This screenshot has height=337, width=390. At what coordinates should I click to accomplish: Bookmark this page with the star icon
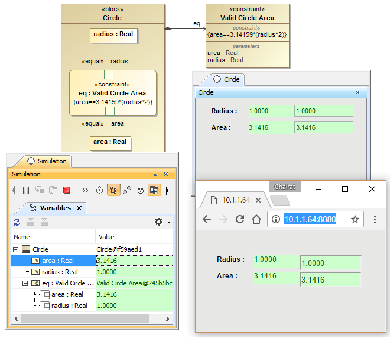pyautogui.click(x=355, y=219)
